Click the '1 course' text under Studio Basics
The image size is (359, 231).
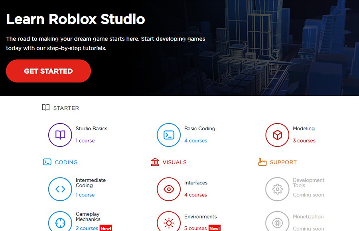pyautogui.click(x=85, y=141)
